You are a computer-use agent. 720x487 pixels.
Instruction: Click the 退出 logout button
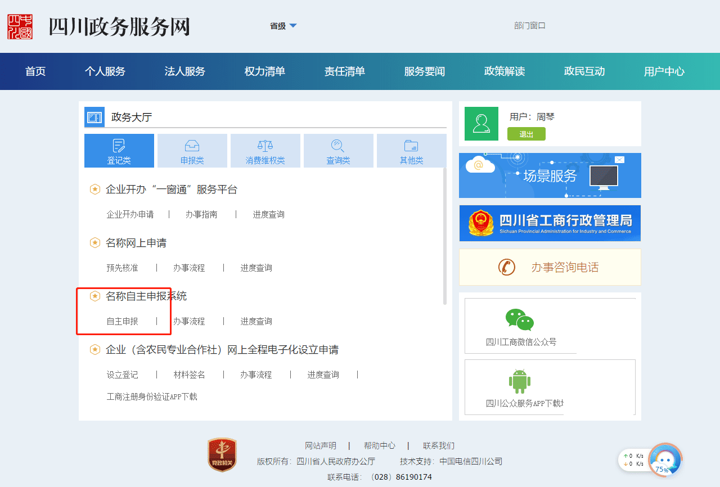coord(526,134)
